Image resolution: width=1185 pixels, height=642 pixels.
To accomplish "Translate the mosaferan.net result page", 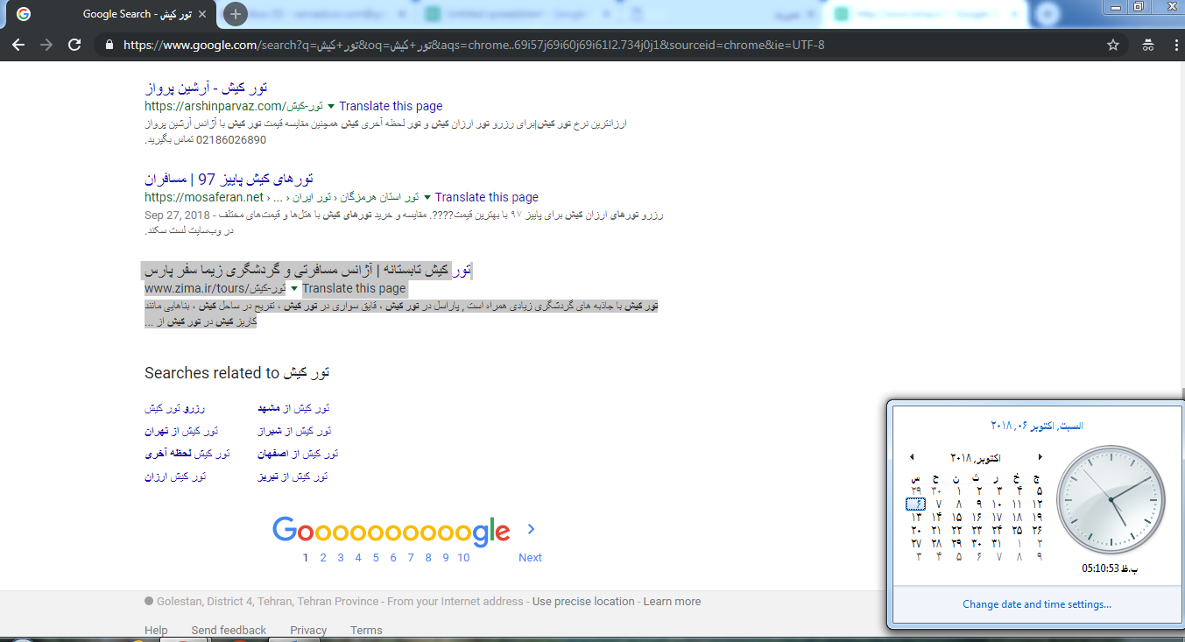I will click(486, 197).
